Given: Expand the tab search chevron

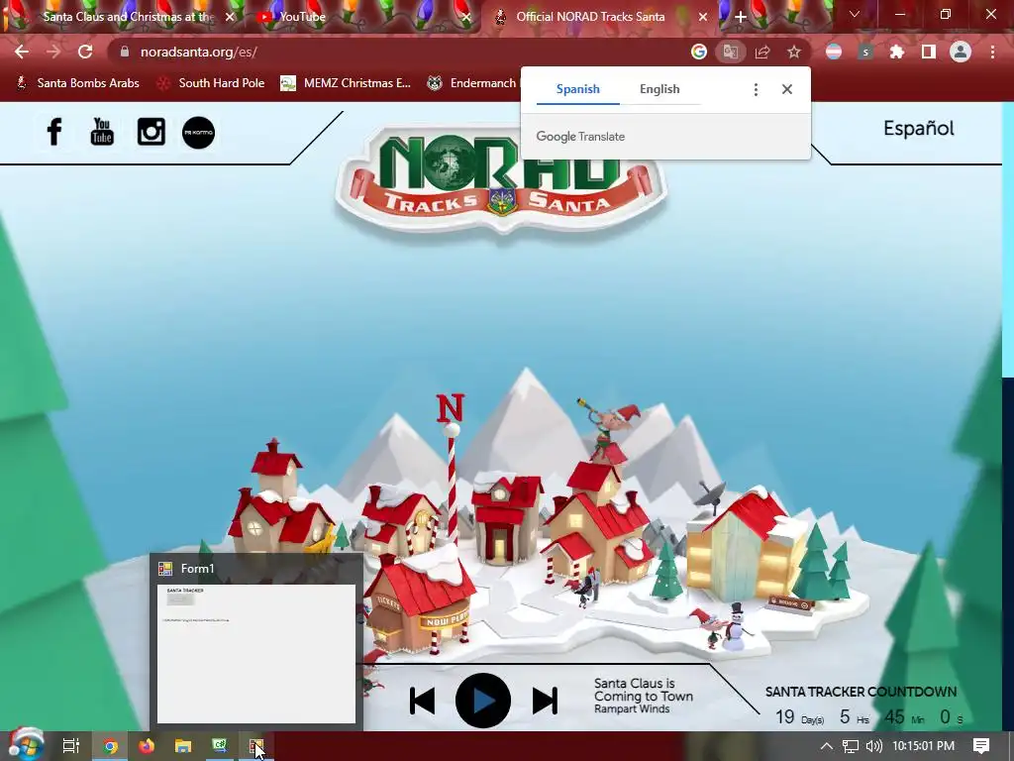Looking at the screenshot, I should click(x=855, y=14).
